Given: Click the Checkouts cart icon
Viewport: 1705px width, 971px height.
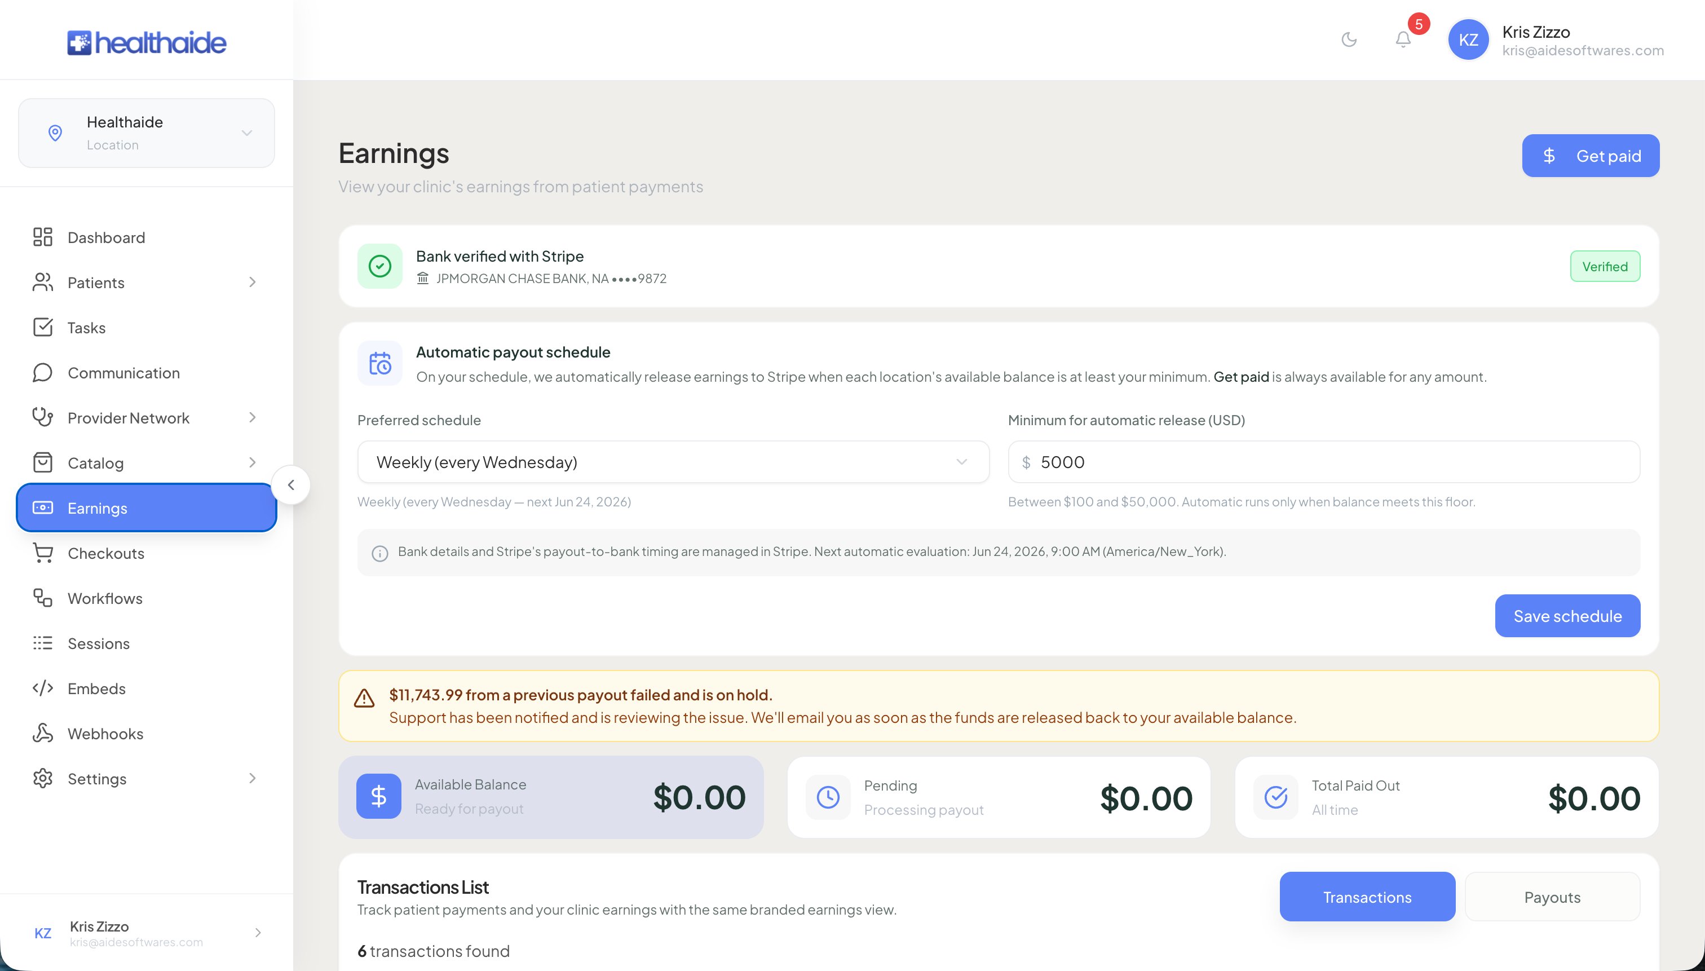Looking at the screenshot, I should coord(43,553).
